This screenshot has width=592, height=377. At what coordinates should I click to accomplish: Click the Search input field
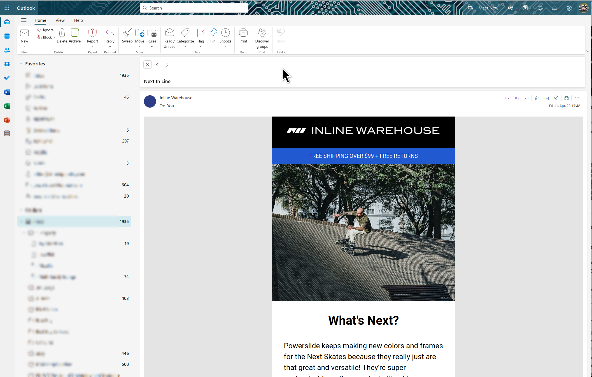(x=194, y=8)
